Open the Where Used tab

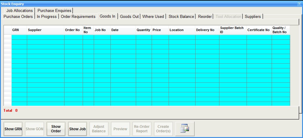pyautogui.click(x=153, y=16)
